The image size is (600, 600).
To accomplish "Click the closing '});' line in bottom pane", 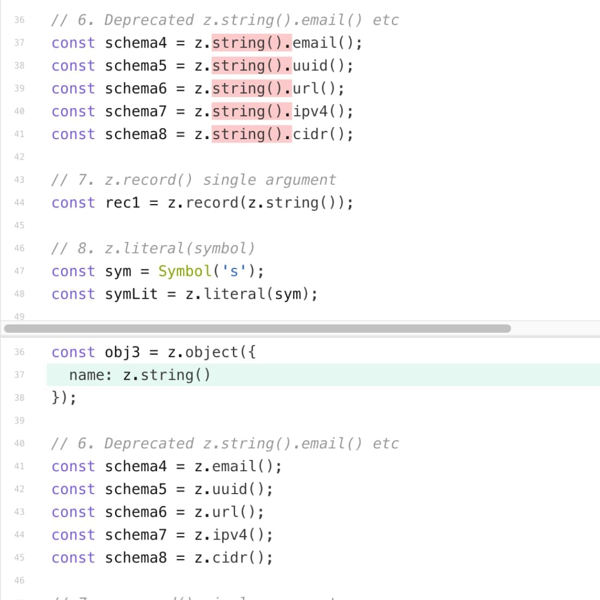I will pyautogui.click(x=64, y=398).
